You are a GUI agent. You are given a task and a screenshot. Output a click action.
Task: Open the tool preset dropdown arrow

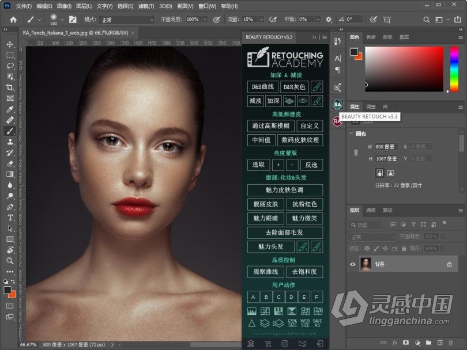(39, 20)
